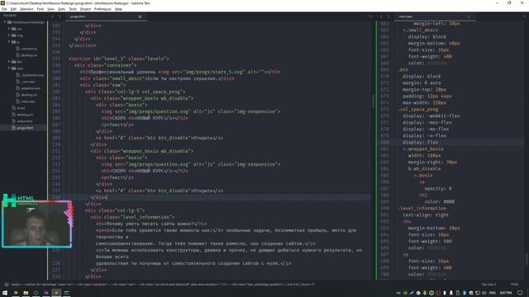Open _keyframes.sass in the sidebar

(x=32, y=75)
